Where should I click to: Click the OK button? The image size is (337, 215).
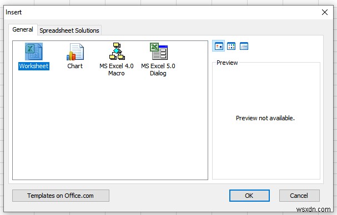pyautogui.click(x=249, y=196)
